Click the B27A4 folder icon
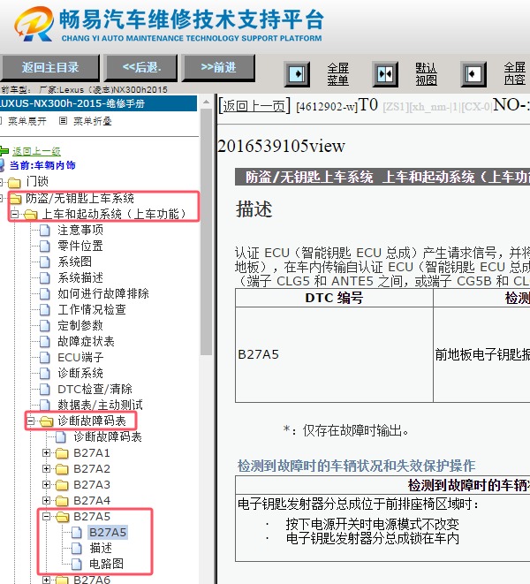Screen dimensions: 530x584 [62, 501]
